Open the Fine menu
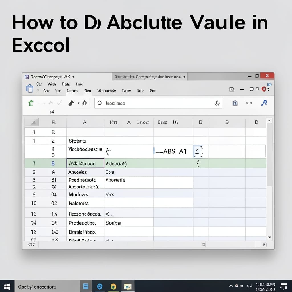Viewport: 292px width, 292px height. coord(79,84)
